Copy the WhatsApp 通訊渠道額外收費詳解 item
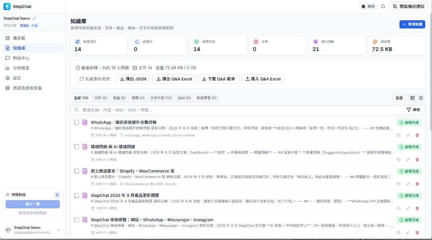 (398, 135)
